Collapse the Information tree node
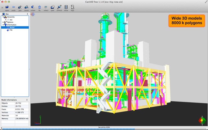The width and height of the screenshot is (208, 130). 3,25
